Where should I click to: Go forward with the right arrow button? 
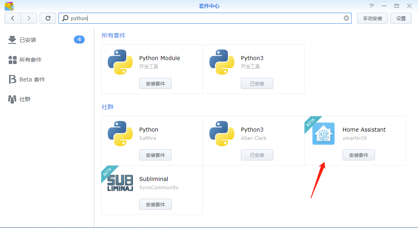tap(29, 18)
